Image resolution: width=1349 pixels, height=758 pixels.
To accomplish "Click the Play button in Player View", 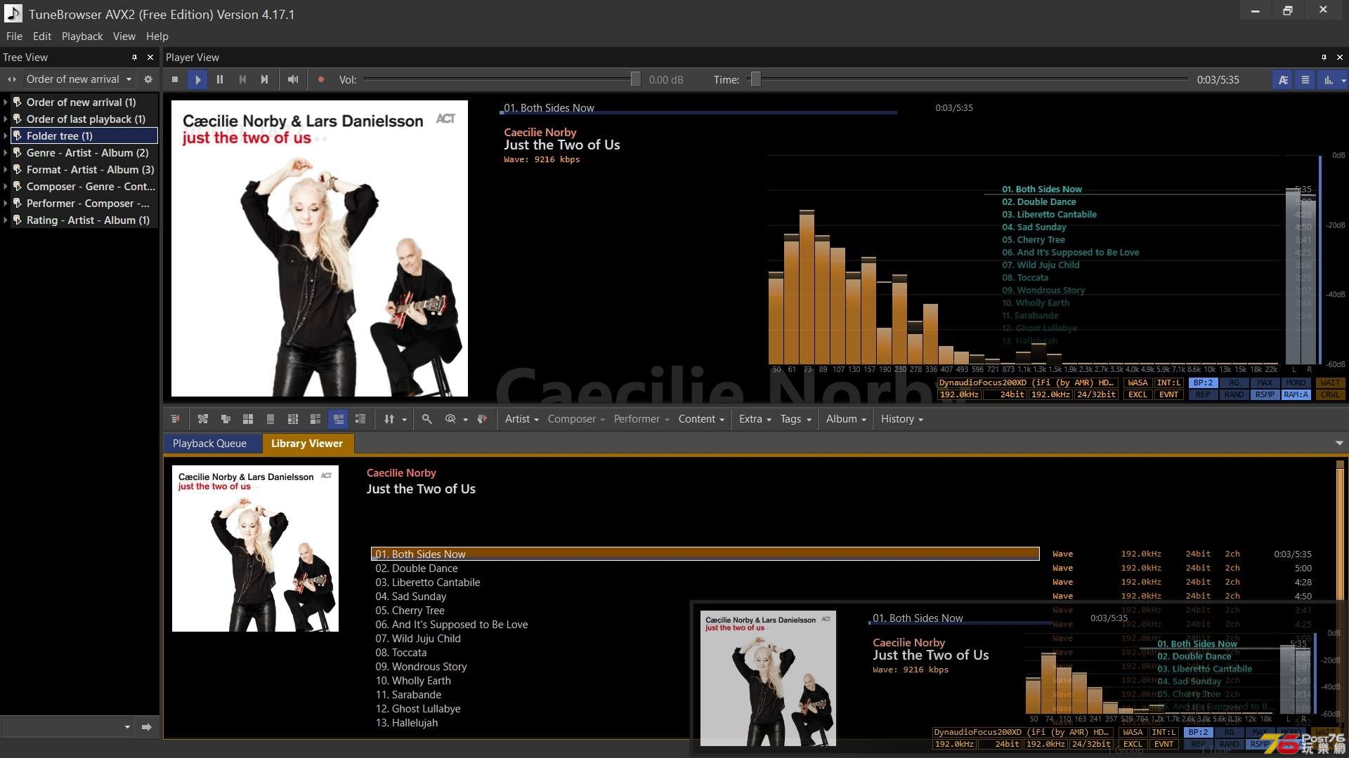I will [197, 79].
